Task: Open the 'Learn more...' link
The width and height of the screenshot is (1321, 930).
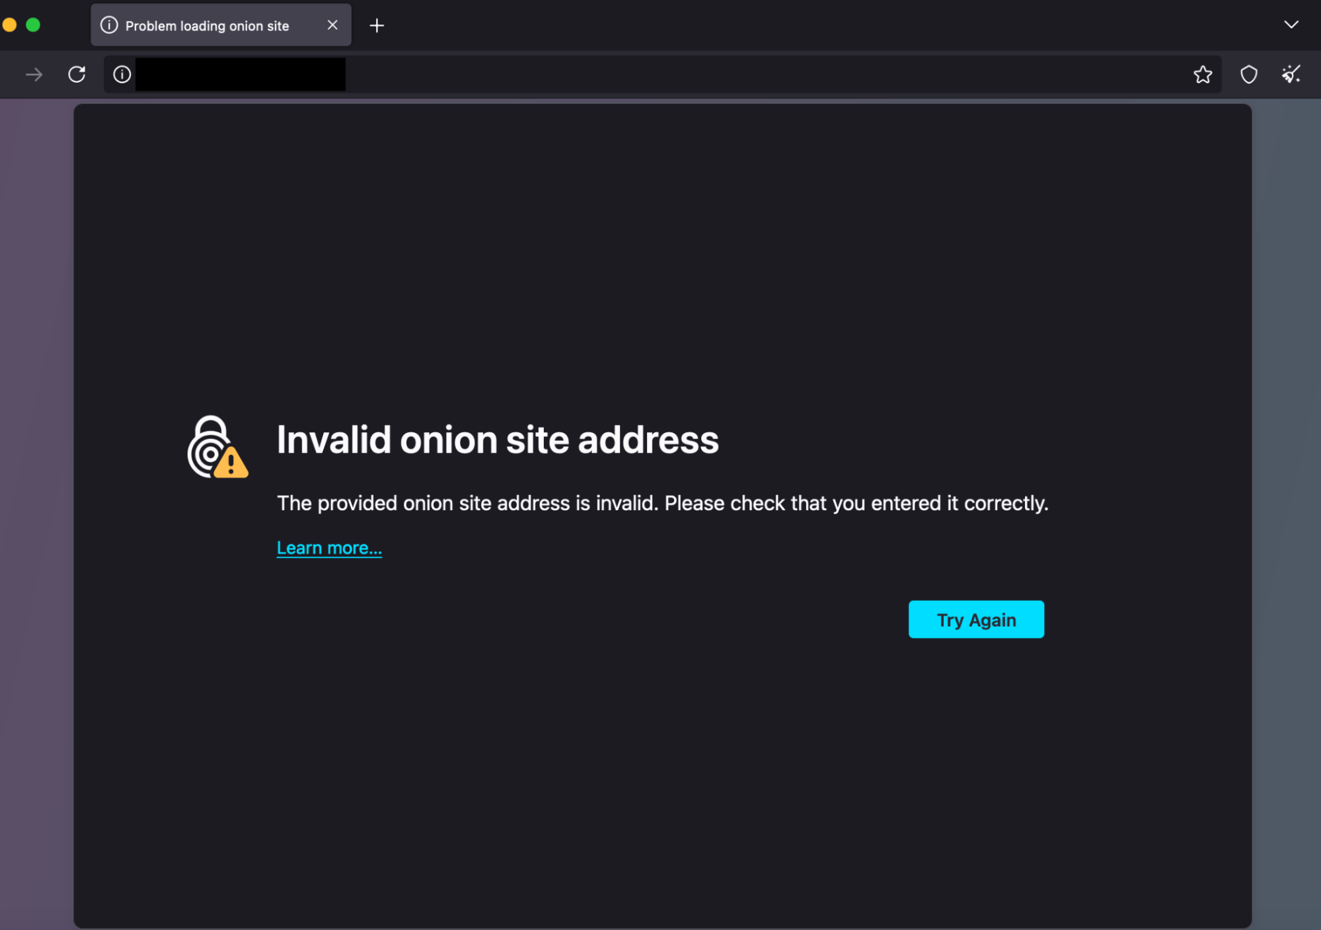Action: pyautogui.click(x=328, y=547)
